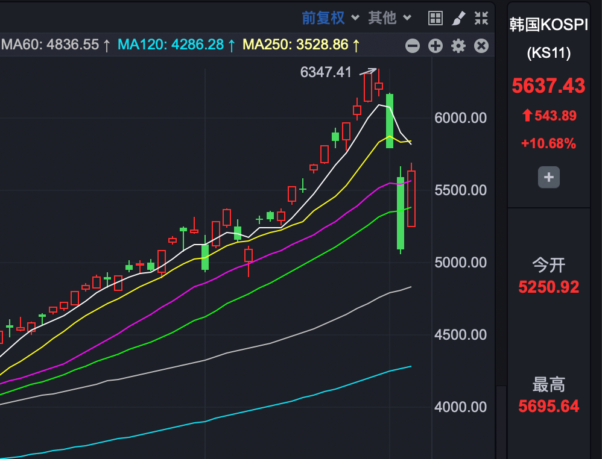Click the arrow next to 前复权
602x459 pixels.
(355, 18)
